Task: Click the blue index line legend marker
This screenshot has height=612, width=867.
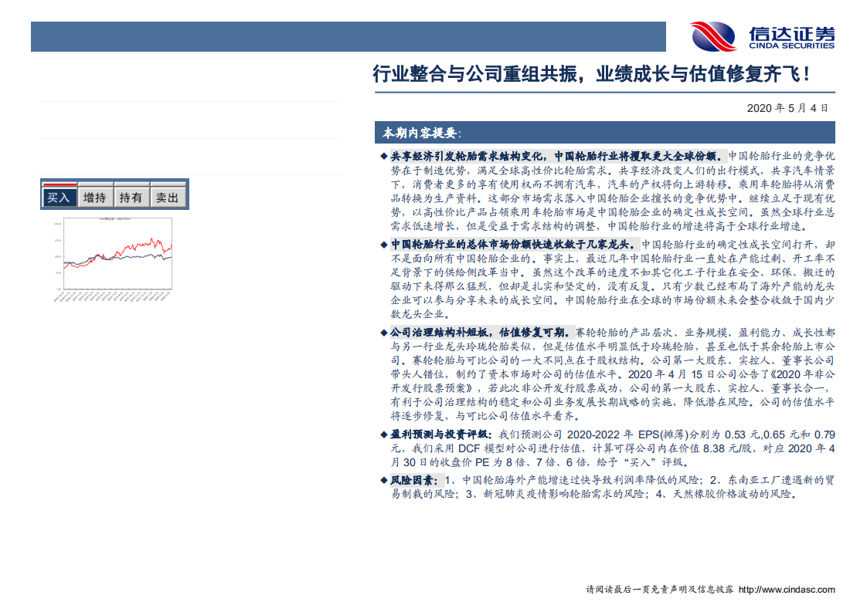Action: coord(120,219)
